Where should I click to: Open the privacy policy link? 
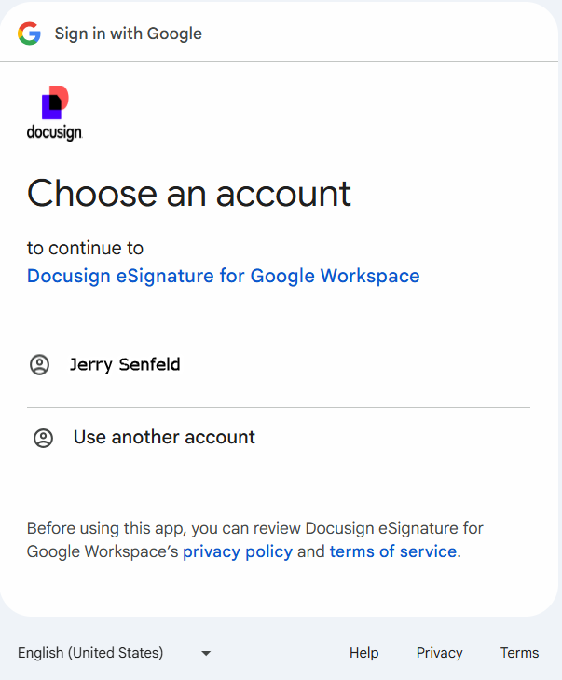(238, 551)
